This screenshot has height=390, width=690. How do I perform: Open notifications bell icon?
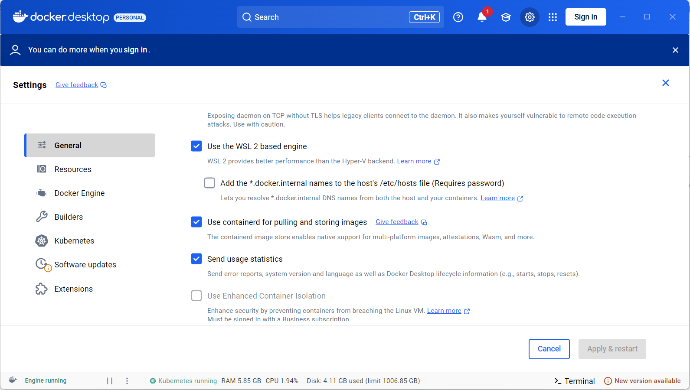(482, 17)
